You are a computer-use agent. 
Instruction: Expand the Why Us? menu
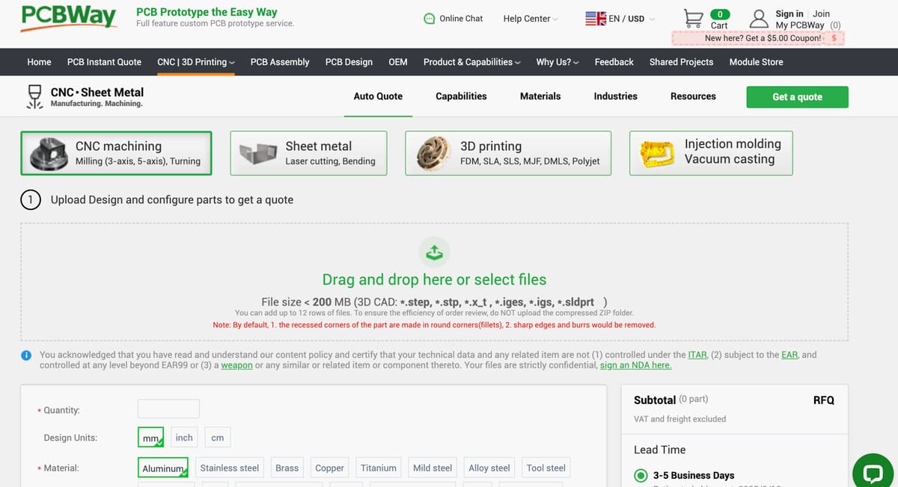tap(558, 62)
